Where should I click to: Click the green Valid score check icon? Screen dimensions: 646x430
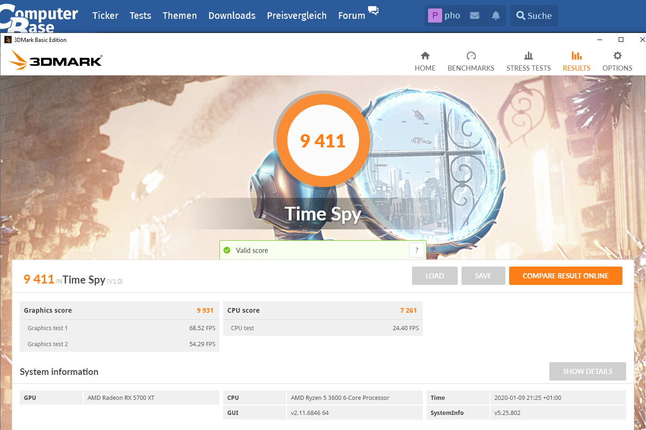click(x=227, y=251)
